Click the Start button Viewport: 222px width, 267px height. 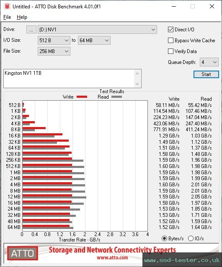point(206,74)
